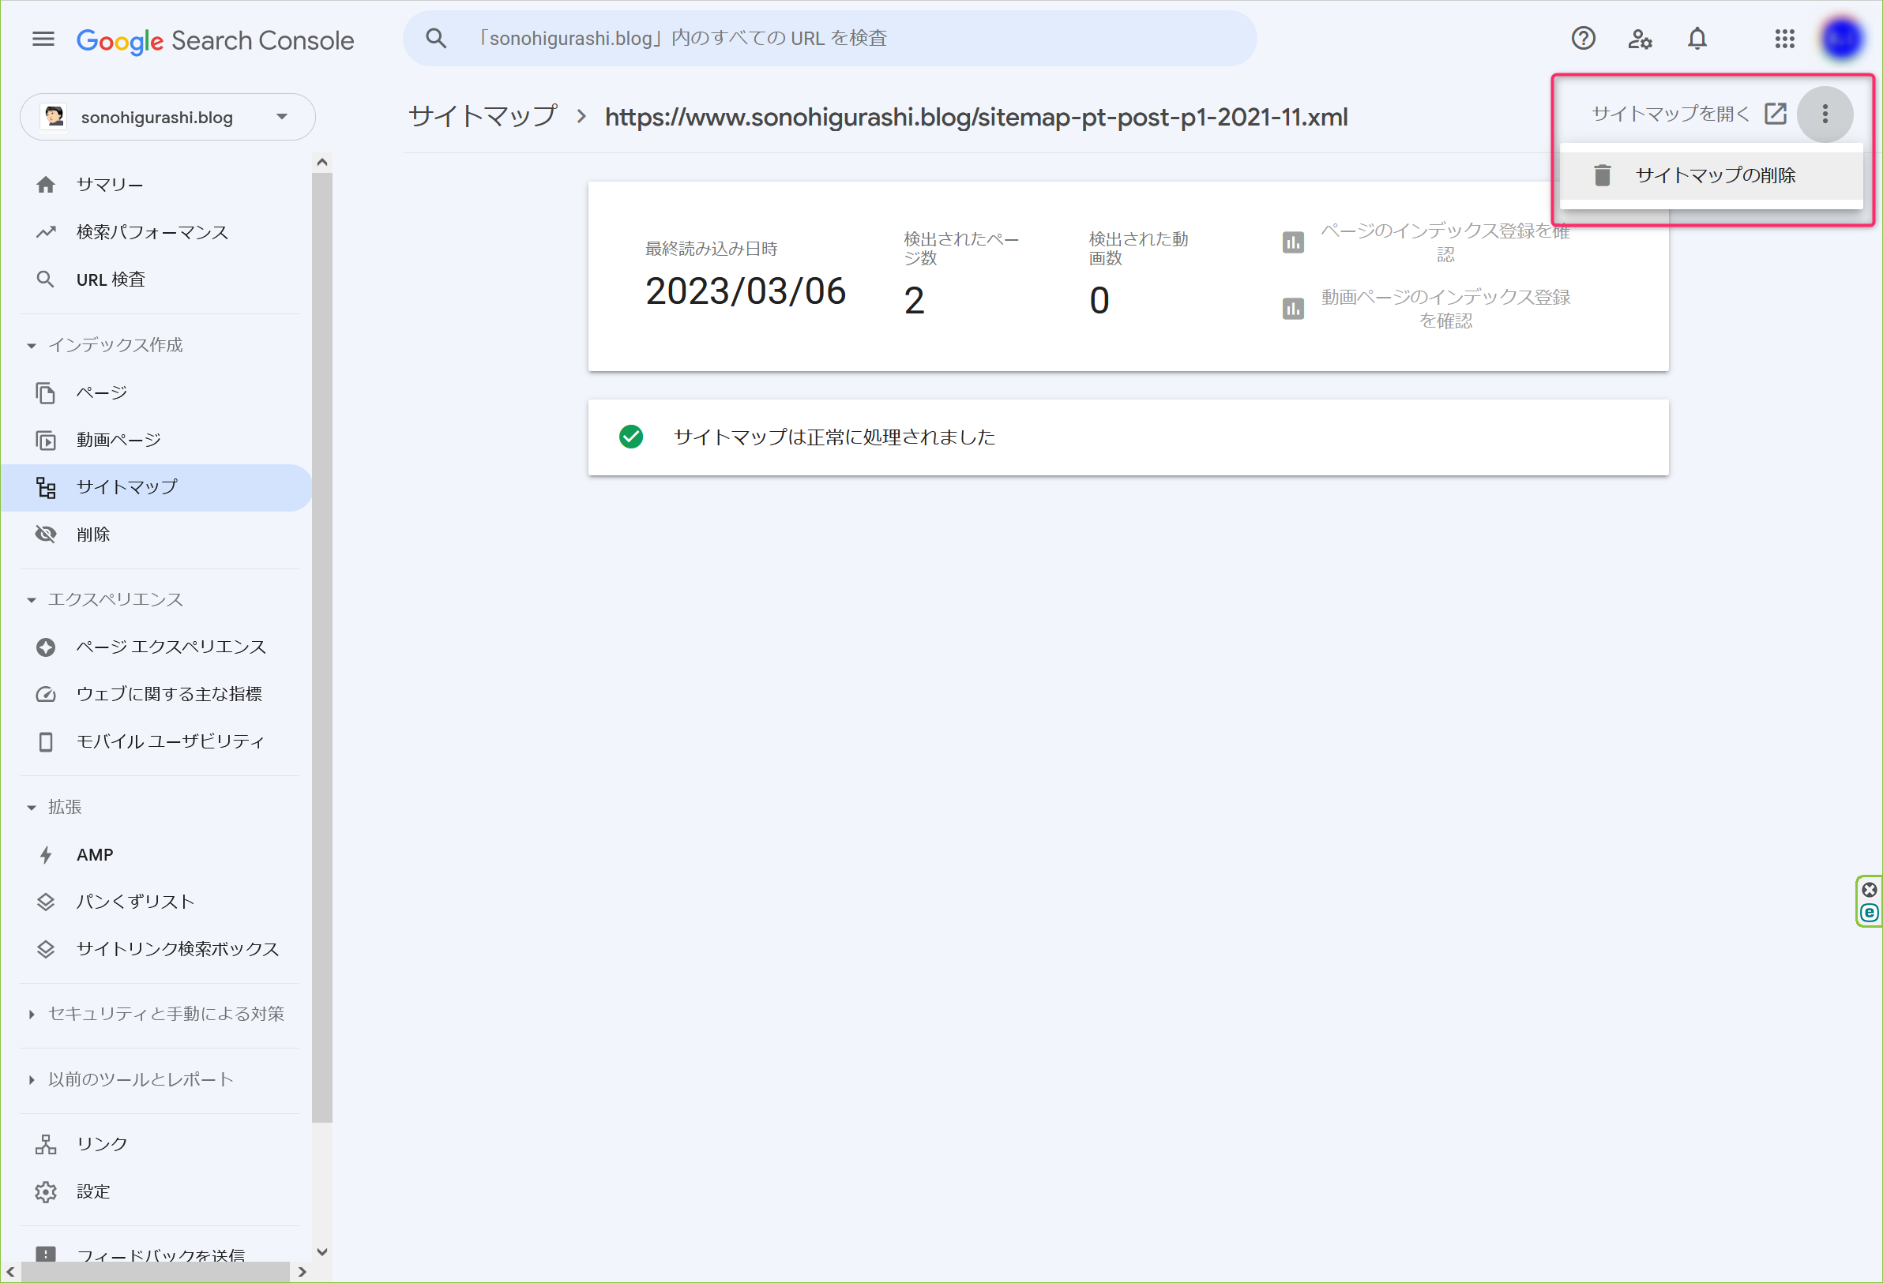Viewport: 1883px width, 1283px height.
Task: Click the trash icon for sitemap deletion
Action: coord(1602,175)
